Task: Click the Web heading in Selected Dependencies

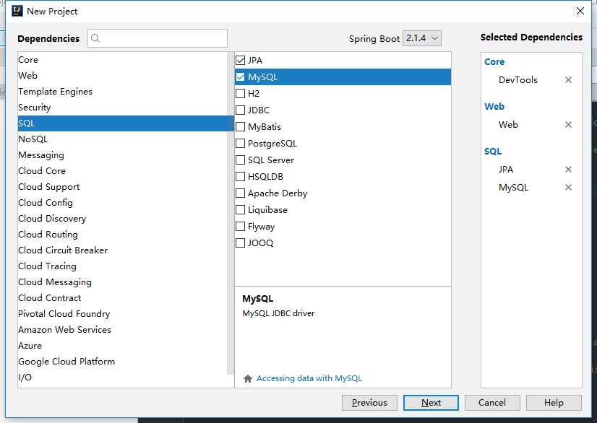Action: (494, 107)
